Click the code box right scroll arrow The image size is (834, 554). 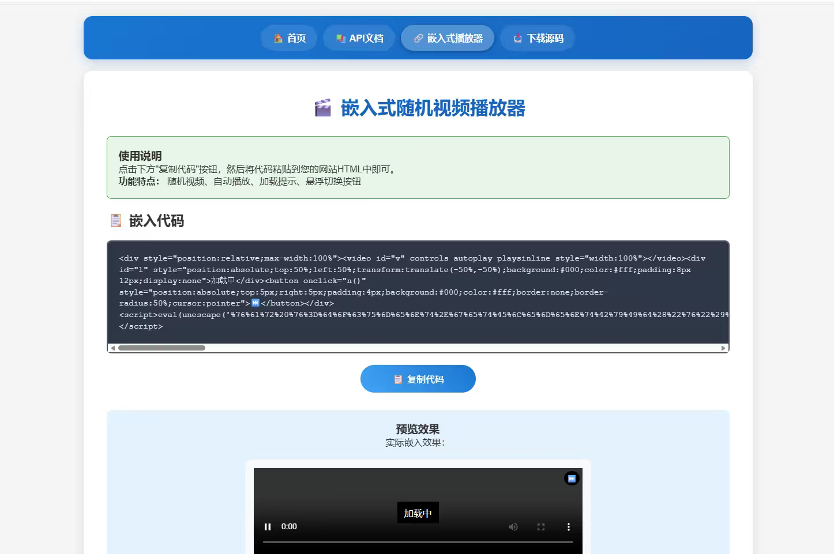pyautogui.click(x=723, y=348)
